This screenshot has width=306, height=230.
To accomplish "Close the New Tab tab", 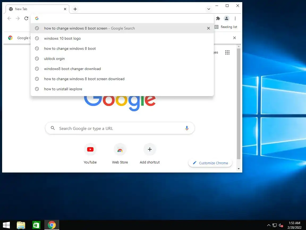I will click(65, 9).
